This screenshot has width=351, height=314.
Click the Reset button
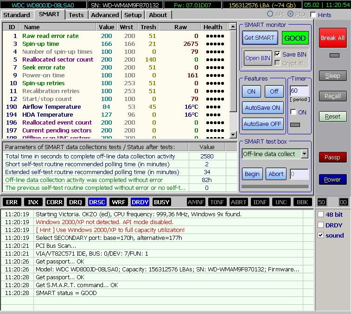(332, 117)
